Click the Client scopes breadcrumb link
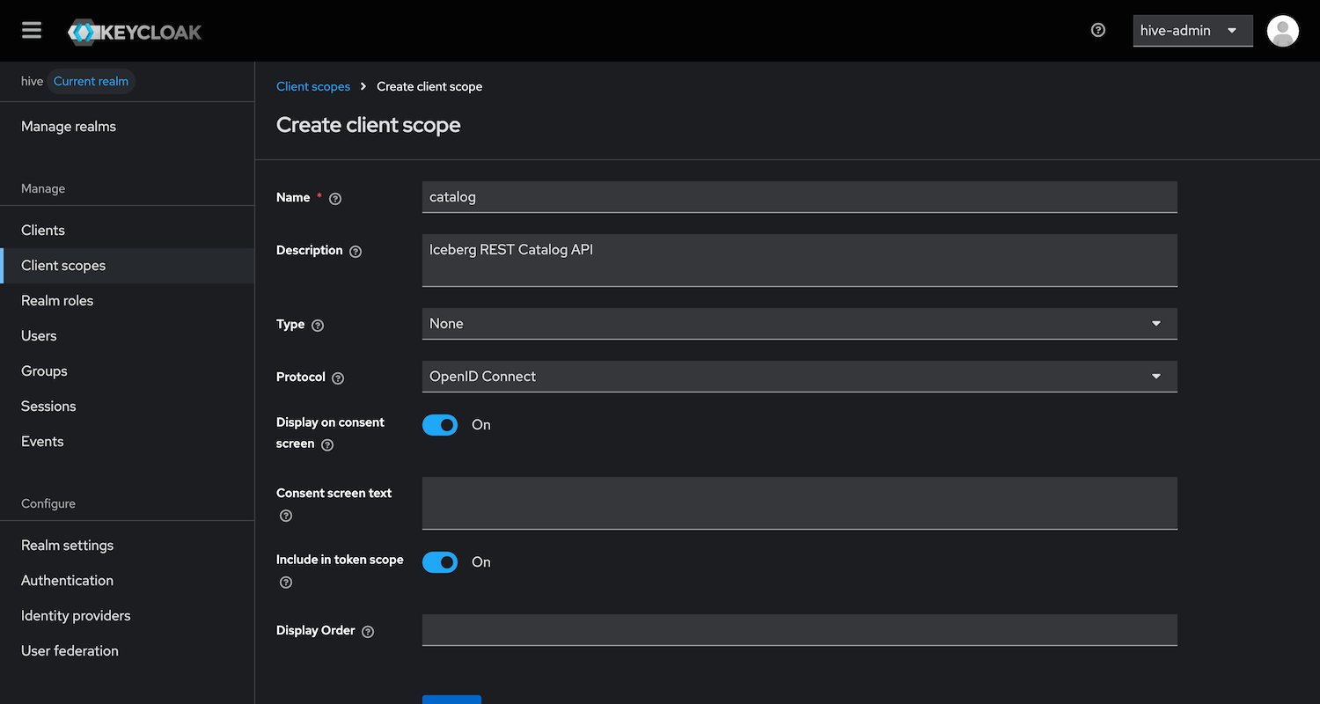The height and width of the screenshot is (704, 1320). coord(313,86)
